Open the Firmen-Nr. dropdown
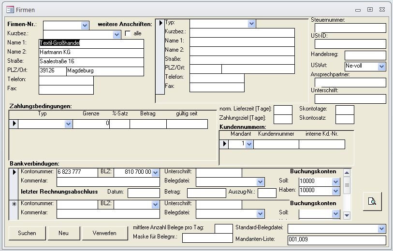 click(x=85, y=26)
